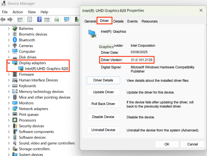Viewport: 207px width, 156px height.
Task: Click Show/Hide Console Tree toolbar icon
Action: (20, 20)
